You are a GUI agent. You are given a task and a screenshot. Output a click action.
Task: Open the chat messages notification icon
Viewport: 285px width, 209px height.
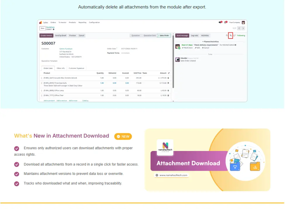point(220,22)
